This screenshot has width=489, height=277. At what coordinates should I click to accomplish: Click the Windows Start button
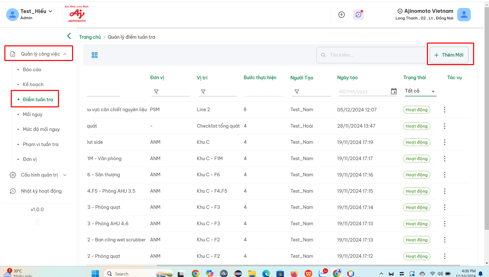click(95, 274)
